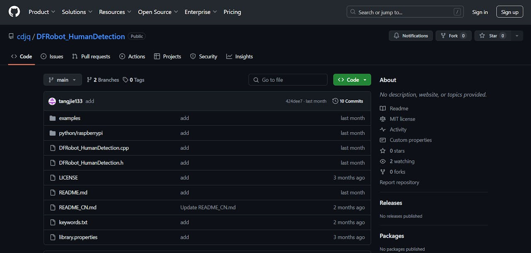Open the 2 Branches list
Screen dimensions: 531x253
point(103,80)
